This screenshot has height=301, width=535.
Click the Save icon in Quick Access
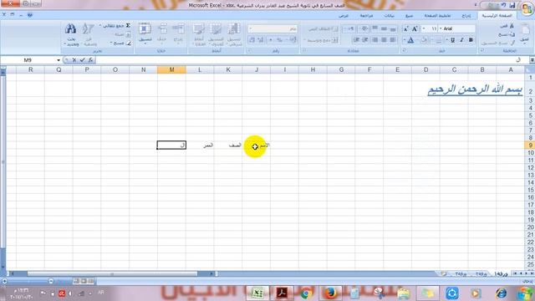[512, 5]
